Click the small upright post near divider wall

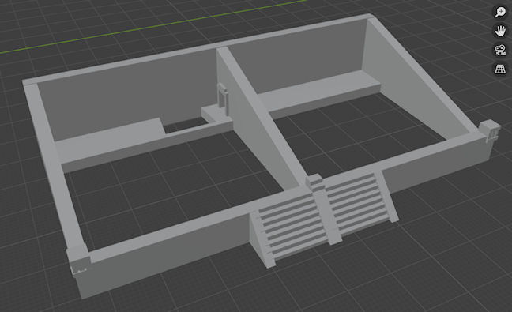223,96
